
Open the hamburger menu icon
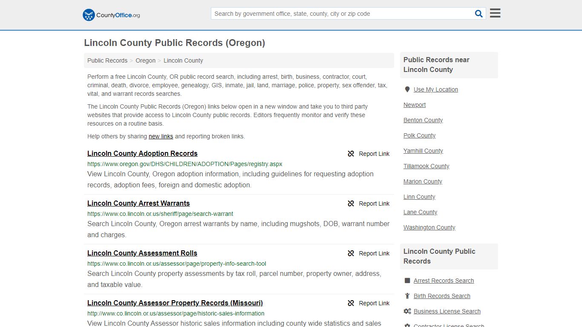[495, 13]
